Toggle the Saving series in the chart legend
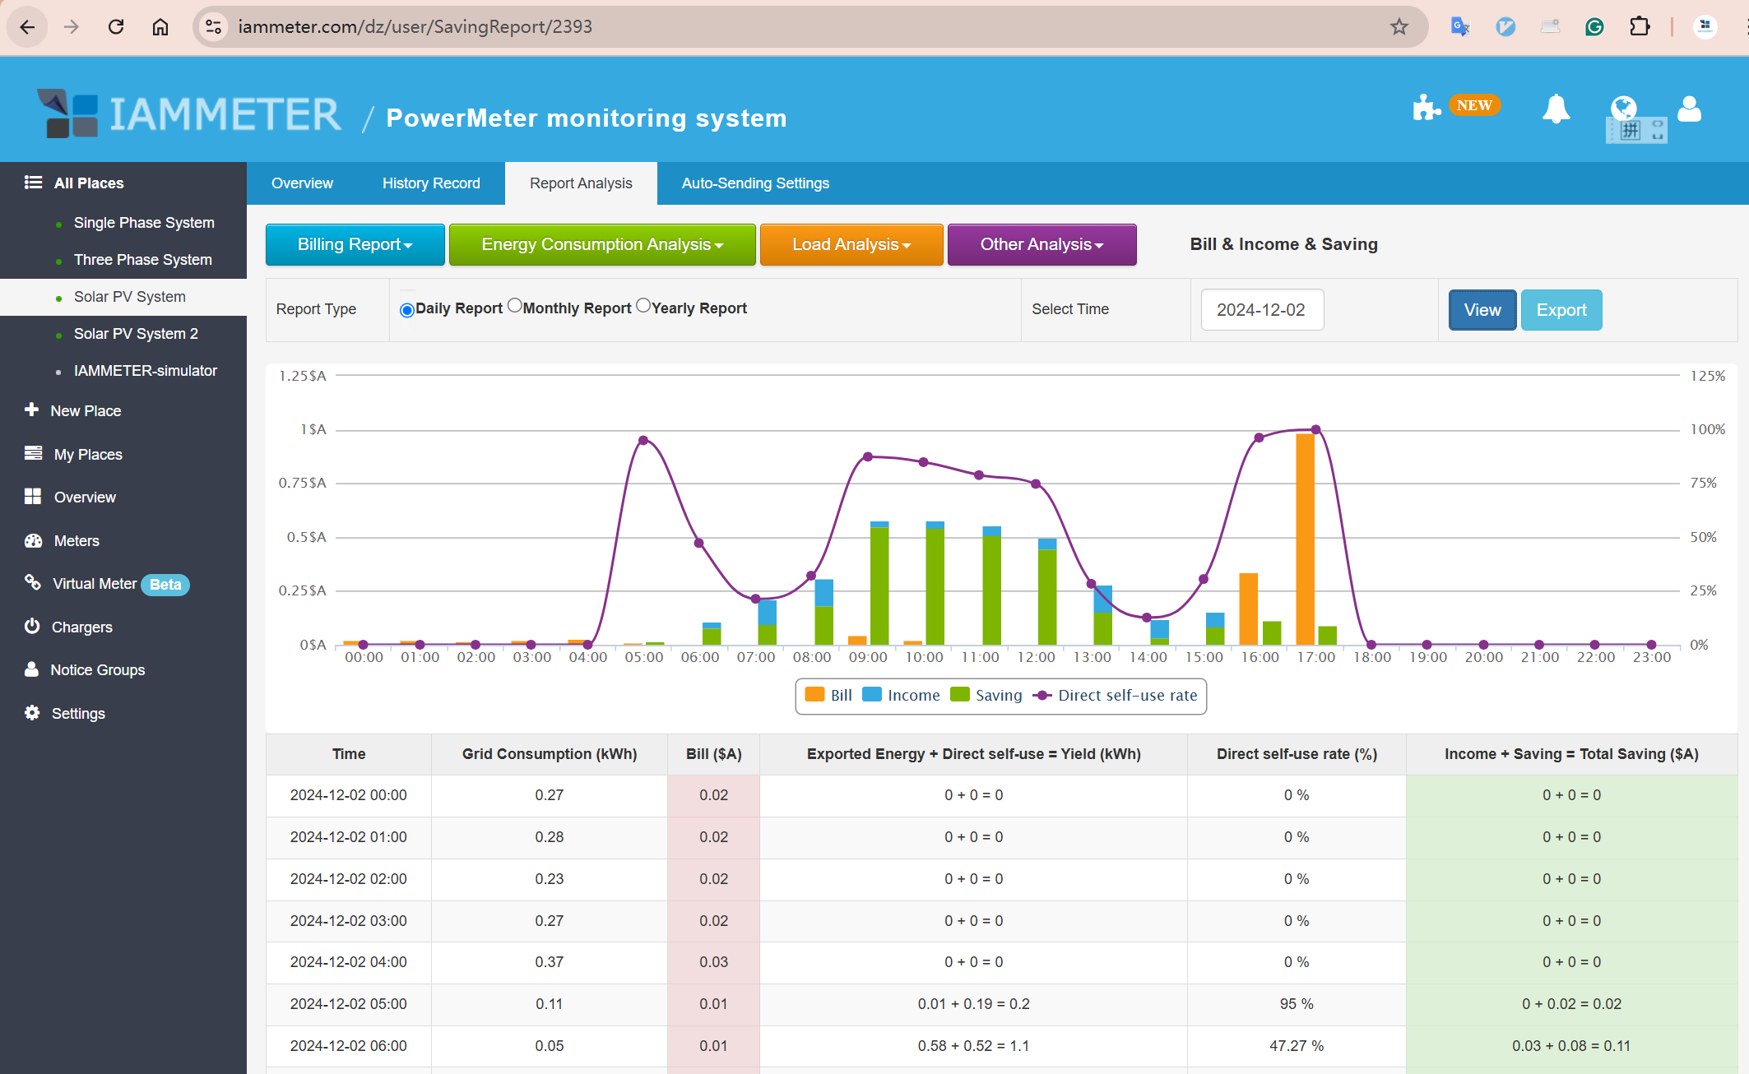This screenshot has width=1749, height=1074. pyautogui.click(x=986, y=695)
